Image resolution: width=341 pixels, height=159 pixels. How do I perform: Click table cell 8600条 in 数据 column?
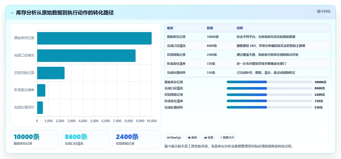point(212,46)
